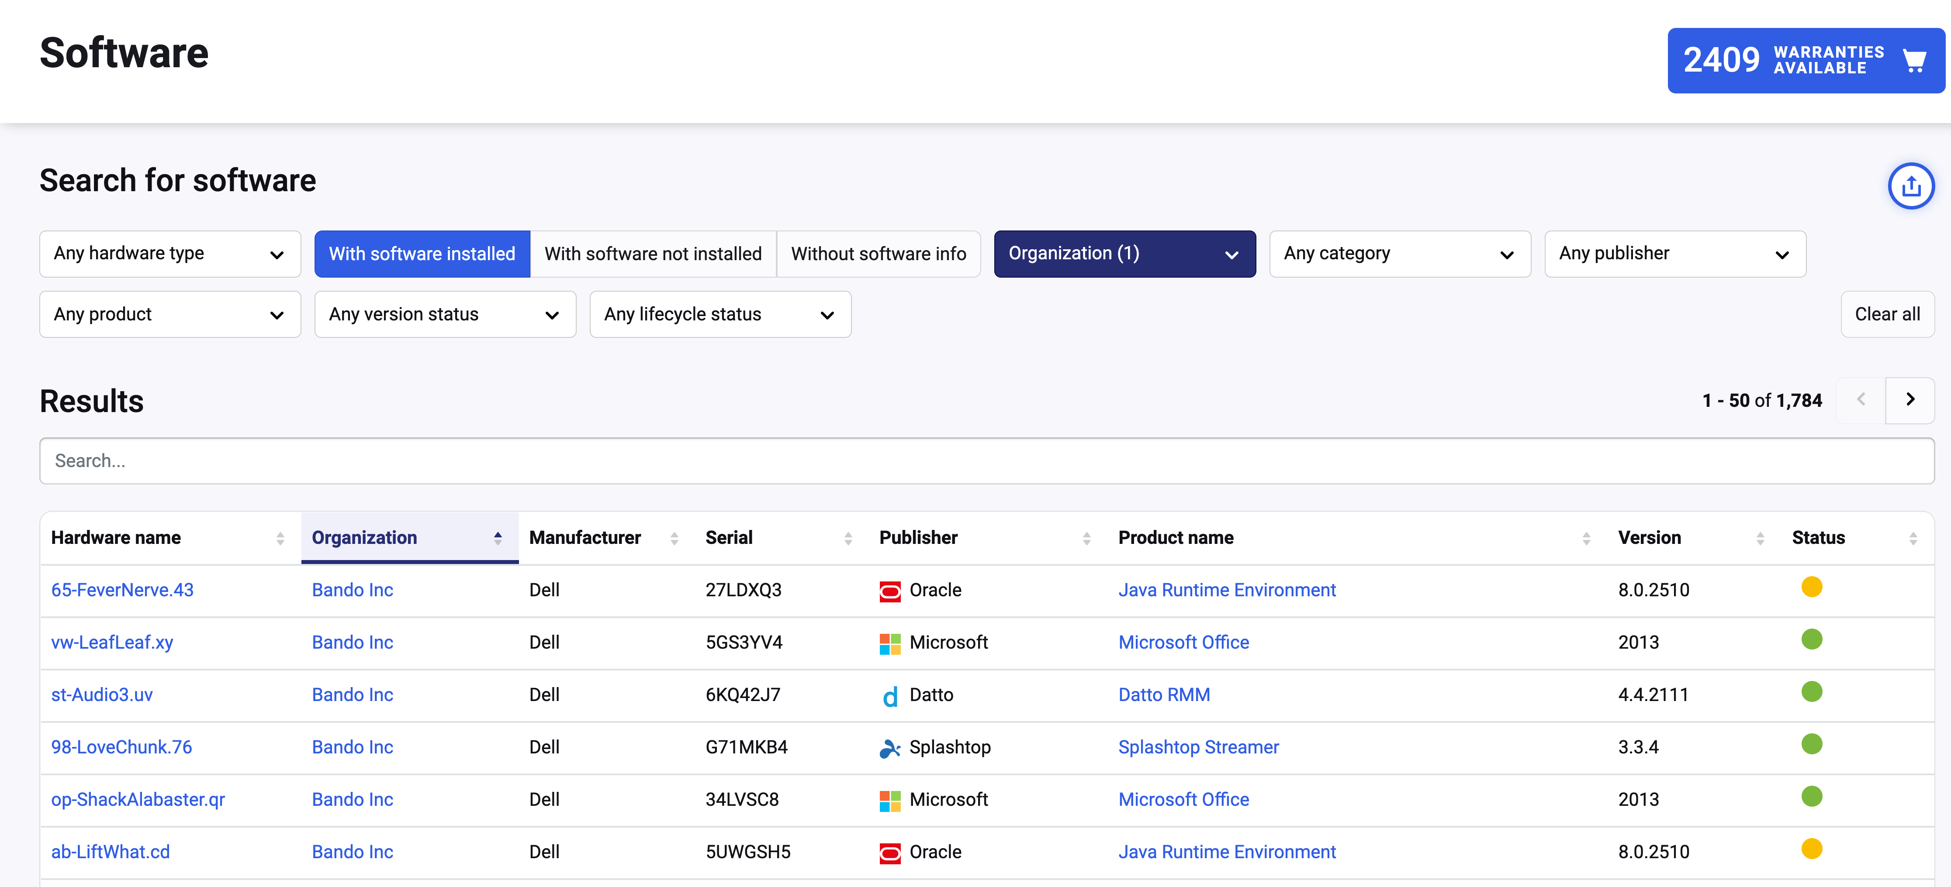Open vw-LeafLeaf.xy hardware link
The image size is (1951, 887).
tap(112, 643)
